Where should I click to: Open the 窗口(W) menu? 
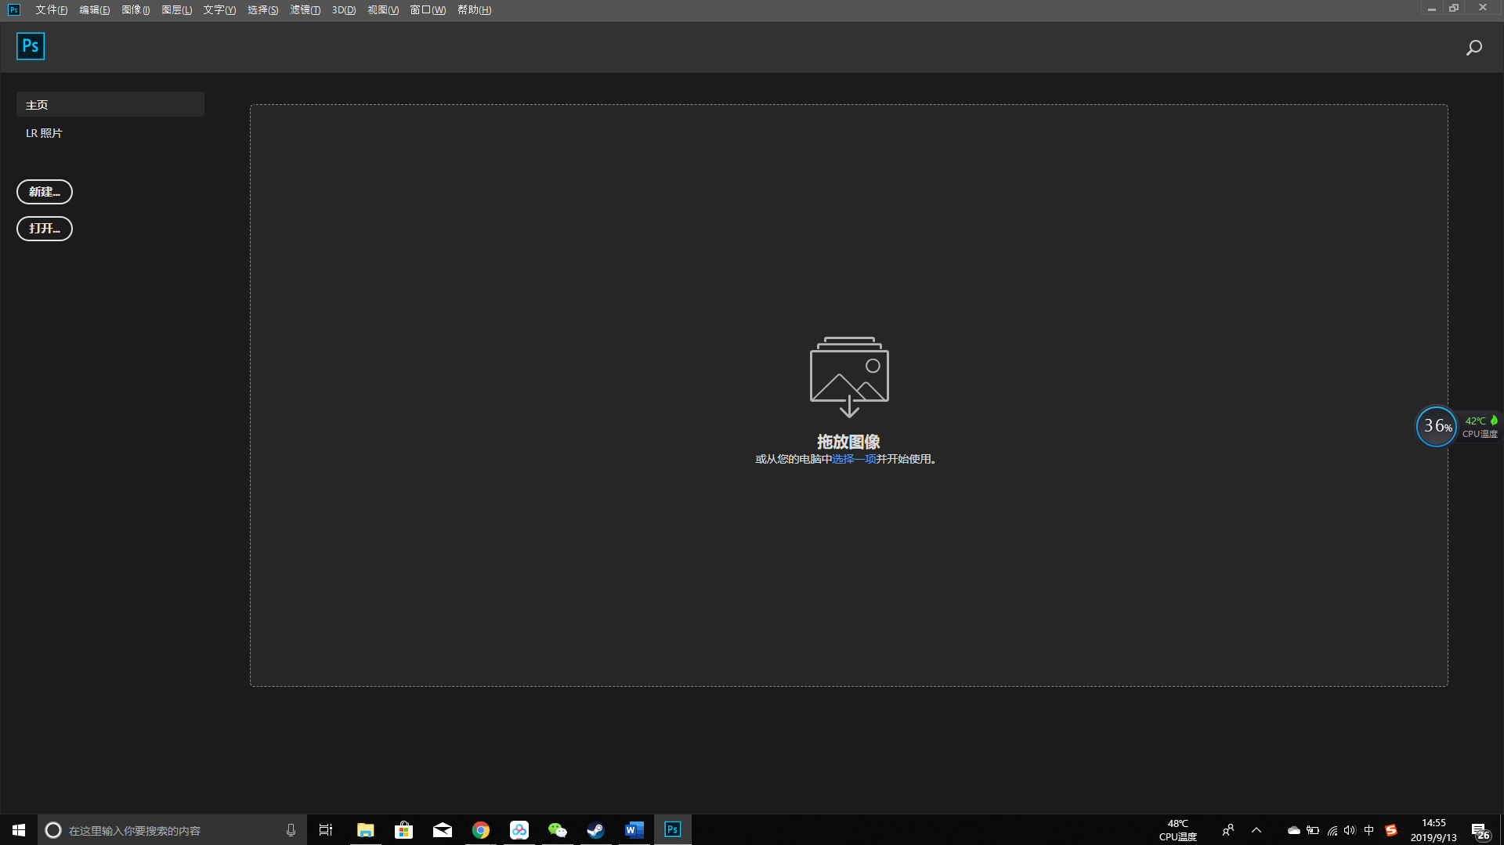pyautogui.click(x=428, y=10)
